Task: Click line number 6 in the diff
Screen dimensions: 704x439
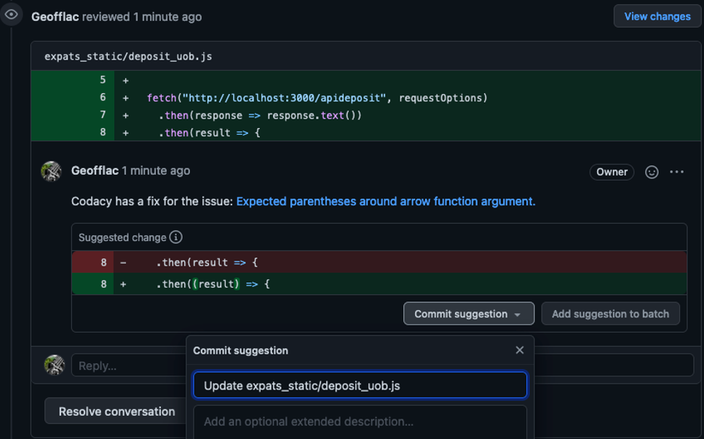Action: (x=103, y=98)
